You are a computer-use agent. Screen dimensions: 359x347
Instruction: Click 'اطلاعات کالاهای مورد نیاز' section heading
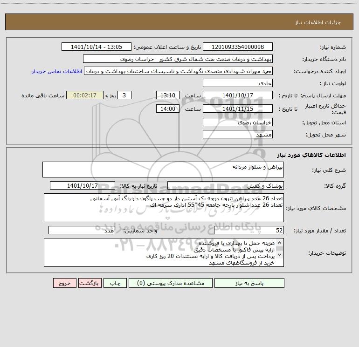(x=311, y=155)
